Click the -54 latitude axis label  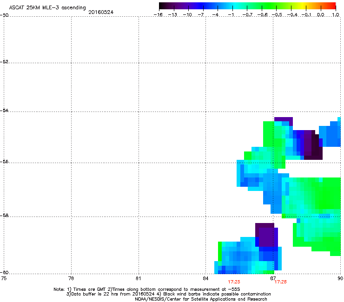pos(4,110)
